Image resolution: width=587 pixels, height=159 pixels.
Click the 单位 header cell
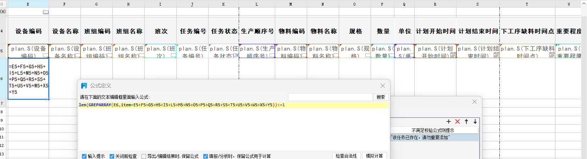pyautogui.click(x=404, y=31)
